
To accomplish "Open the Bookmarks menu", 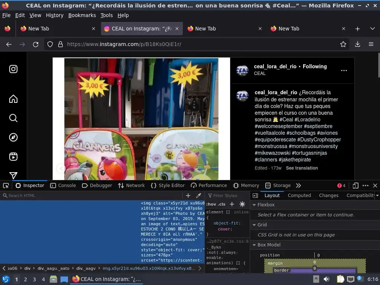I will pyautogui.click(x=82, y=15).
